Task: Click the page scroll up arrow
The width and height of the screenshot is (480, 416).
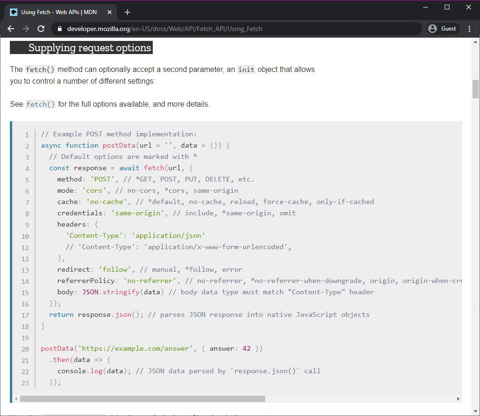Action: coord(475,42)
